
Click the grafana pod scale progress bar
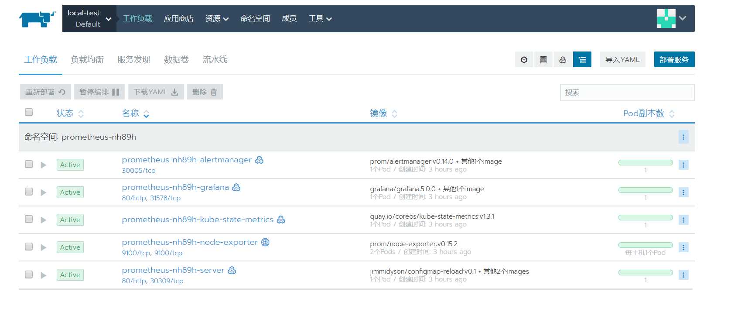pos(645,190)
